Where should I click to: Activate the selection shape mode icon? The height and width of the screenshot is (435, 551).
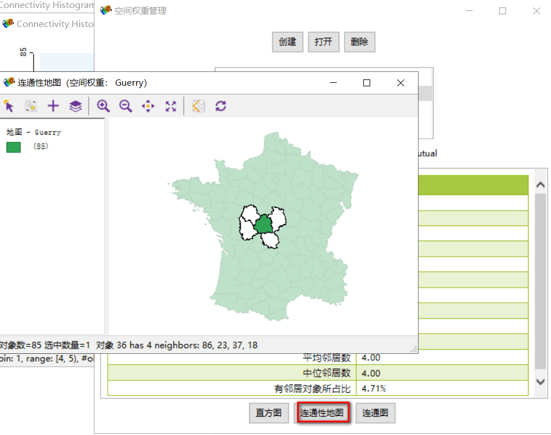tap(31, 106)
